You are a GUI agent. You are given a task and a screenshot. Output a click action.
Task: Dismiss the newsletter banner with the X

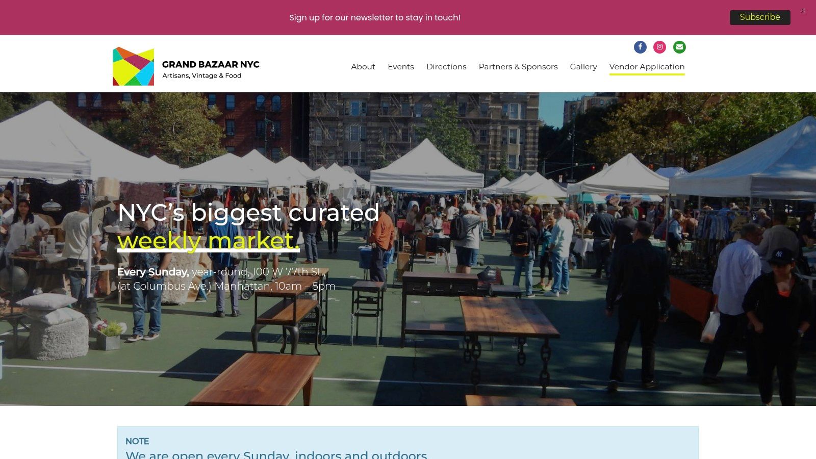point(803,11)
